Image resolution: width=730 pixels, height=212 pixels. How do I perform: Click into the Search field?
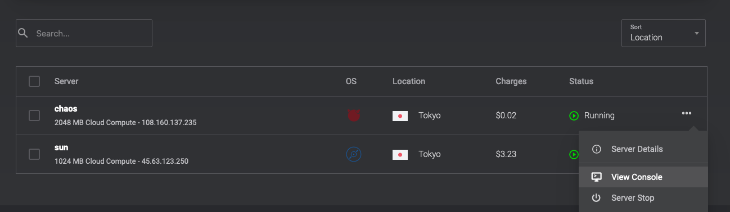click(x=84, y=33)
